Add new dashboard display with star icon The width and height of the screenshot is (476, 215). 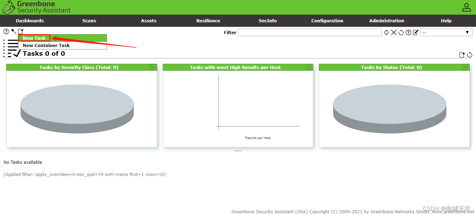click(462, 55)
